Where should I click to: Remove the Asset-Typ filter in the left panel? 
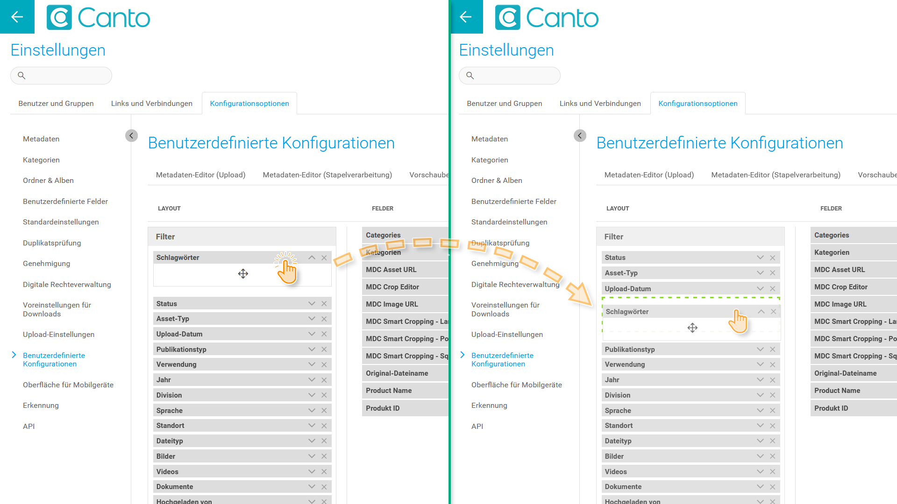pos(324,319)
